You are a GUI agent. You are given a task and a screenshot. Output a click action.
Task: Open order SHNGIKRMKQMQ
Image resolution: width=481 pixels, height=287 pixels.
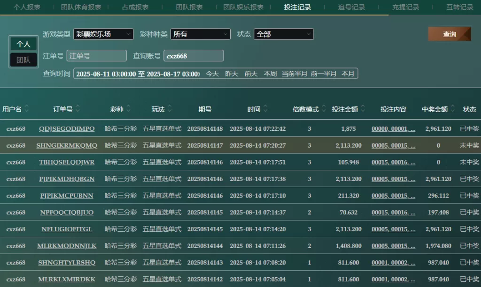coord(67,145)
